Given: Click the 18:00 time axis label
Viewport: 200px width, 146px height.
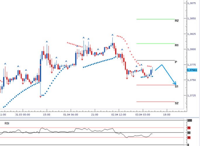Looking at the screenshot, I should tap(167, 115).
